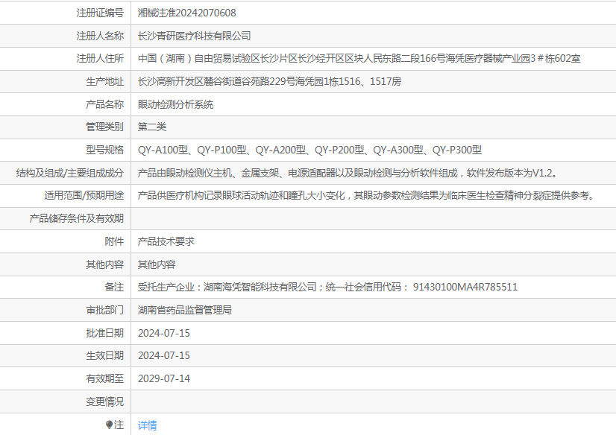The height and width of the screenshot is (435, 616).
Task: Select expiry date 2029-07-14
Action: point(164,378)
